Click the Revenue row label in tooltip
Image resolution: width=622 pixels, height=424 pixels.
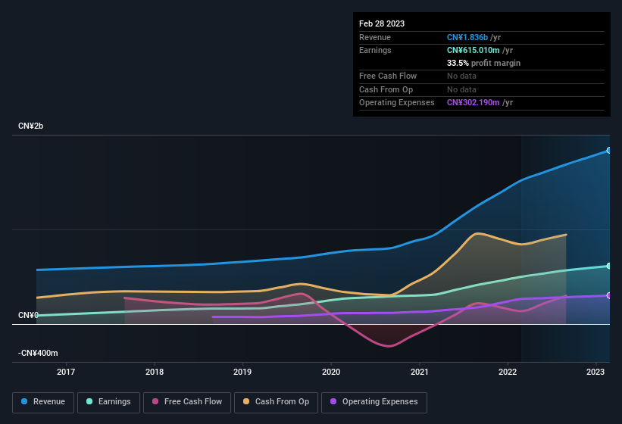[x=375, y=37]
